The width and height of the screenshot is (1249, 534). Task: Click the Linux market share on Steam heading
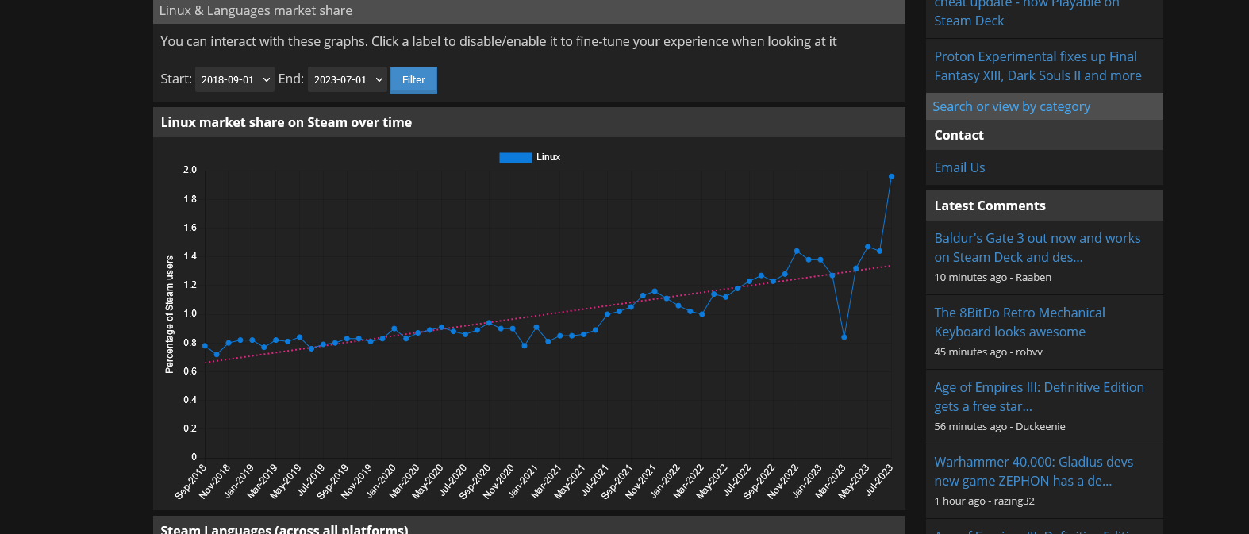click(286, 122)
